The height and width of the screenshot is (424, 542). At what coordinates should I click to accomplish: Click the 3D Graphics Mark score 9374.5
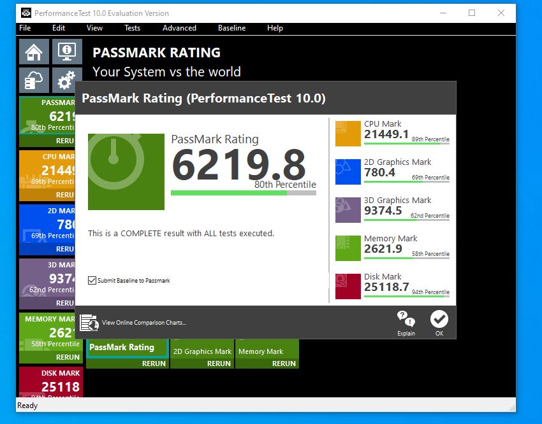383,211
